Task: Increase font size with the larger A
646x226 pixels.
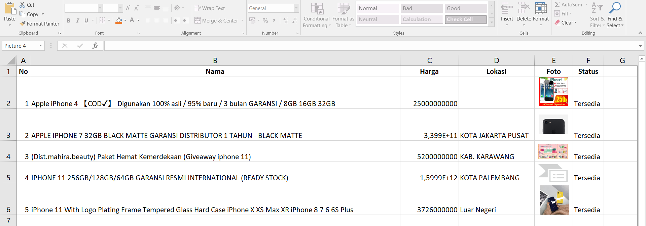Action: [x=128, y=8]
